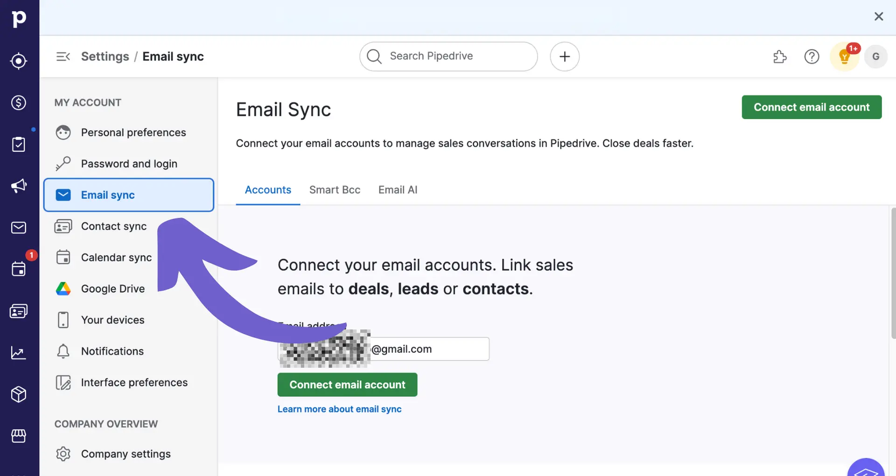Open Activities calendar icon with badge
This screenshot has height=476, width=896.
point(19,269)
